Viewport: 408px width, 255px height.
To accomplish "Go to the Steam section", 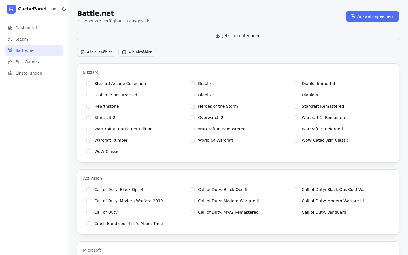I will [34, 39].
